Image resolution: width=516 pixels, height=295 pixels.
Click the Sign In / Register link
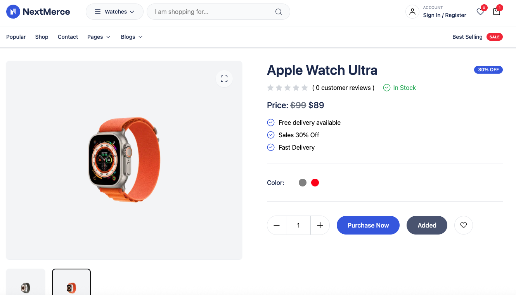point(445,15)
